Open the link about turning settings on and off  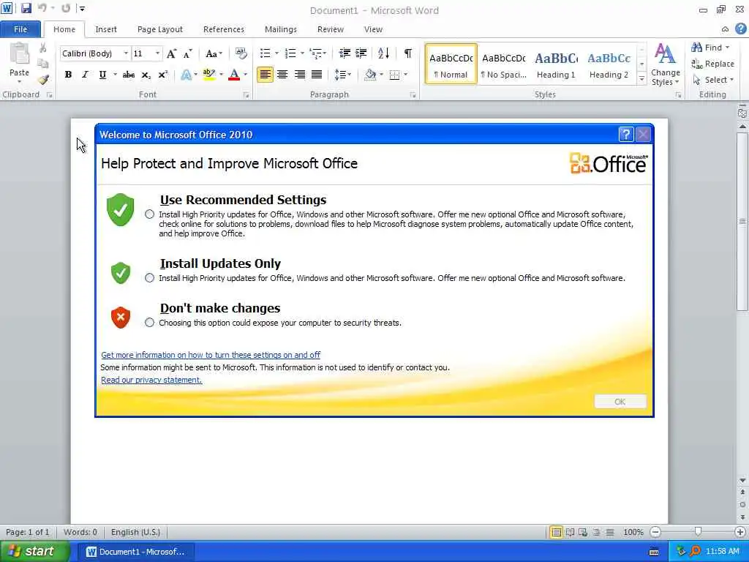point(211,355)
